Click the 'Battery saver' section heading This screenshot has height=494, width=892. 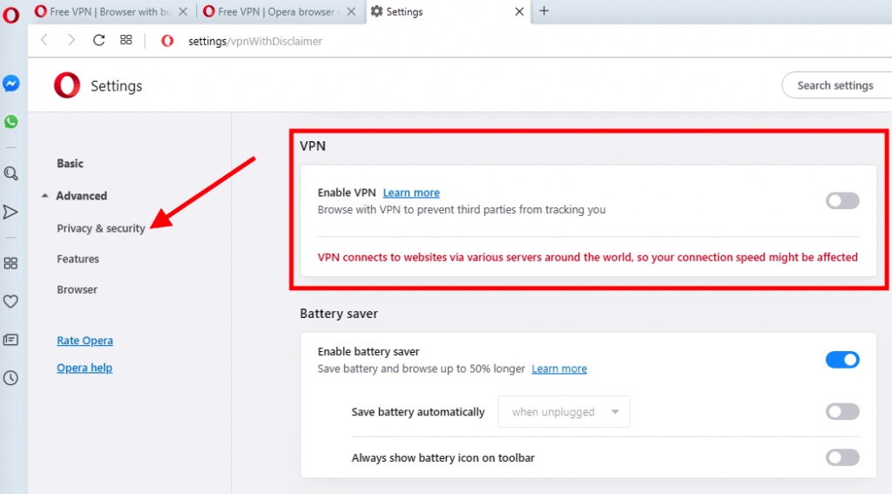[x=339, y=314]
